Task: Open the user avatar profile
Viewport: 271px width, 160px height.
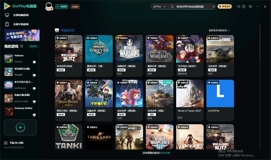Action: [x=49, y=7]
